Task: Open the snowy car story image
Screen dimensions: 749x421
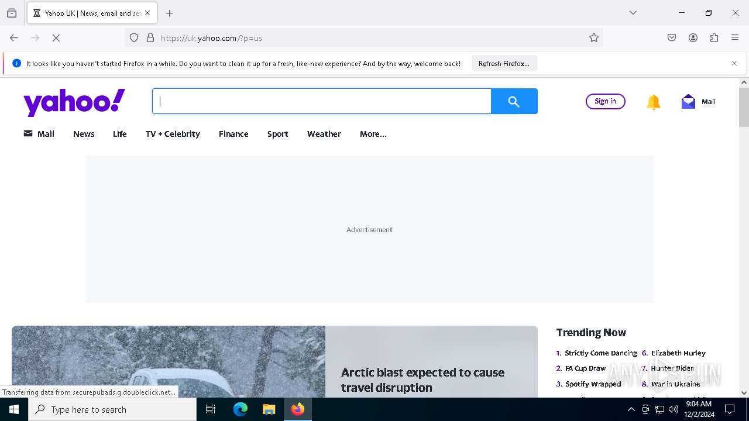Action: click(x=169, y=361)
